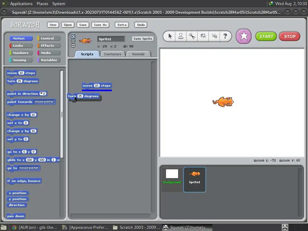Screen dimensions: 308x231
Task: Click the Save button
Action: [x=83, y=25]
